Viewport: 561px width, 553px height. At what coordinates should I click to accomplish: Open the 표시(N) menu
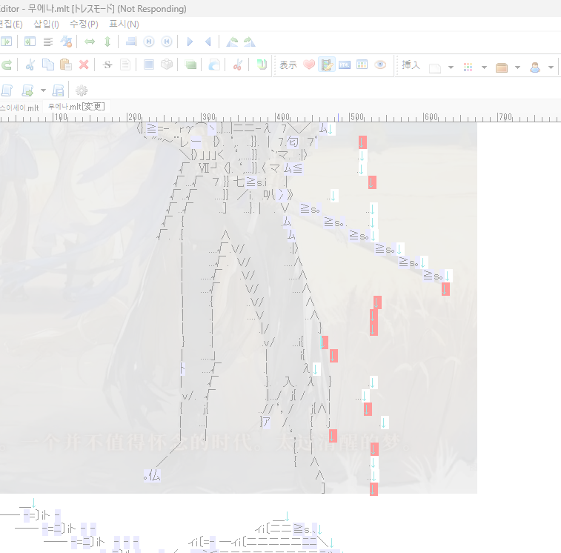point(124,24)
